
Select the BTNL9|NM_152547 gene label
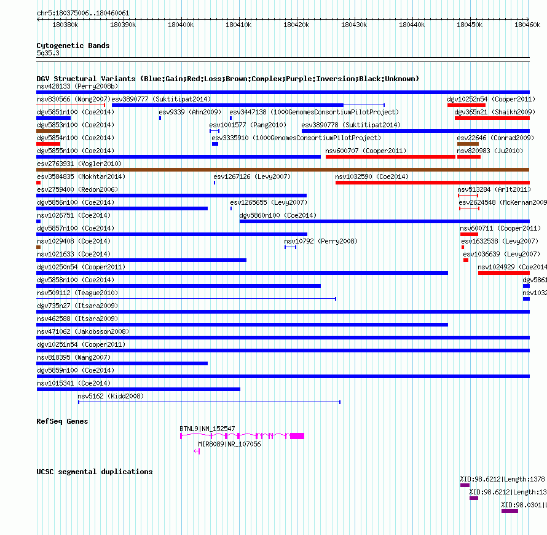point(207,429)
